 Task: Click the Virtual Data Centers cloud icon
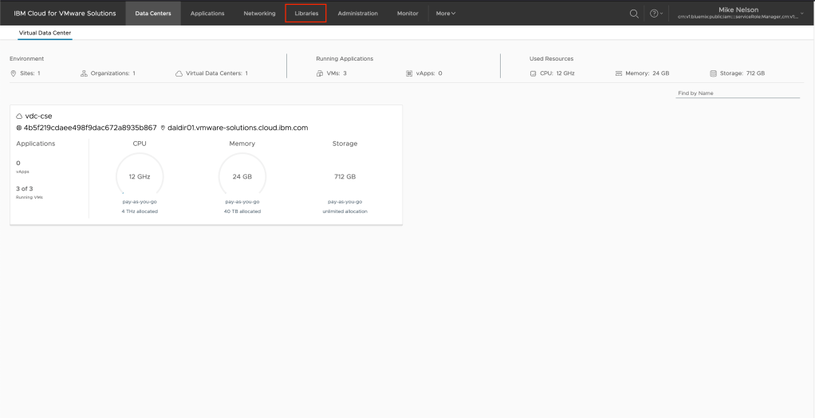[x=179, y=73]
